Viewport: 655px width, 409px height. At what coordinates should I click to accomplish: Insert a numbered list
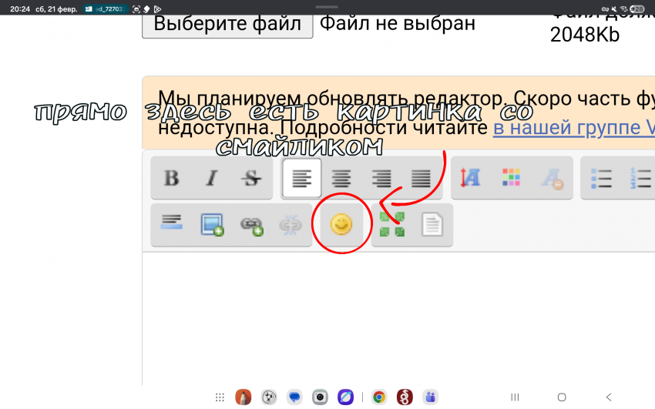(640, 178)
